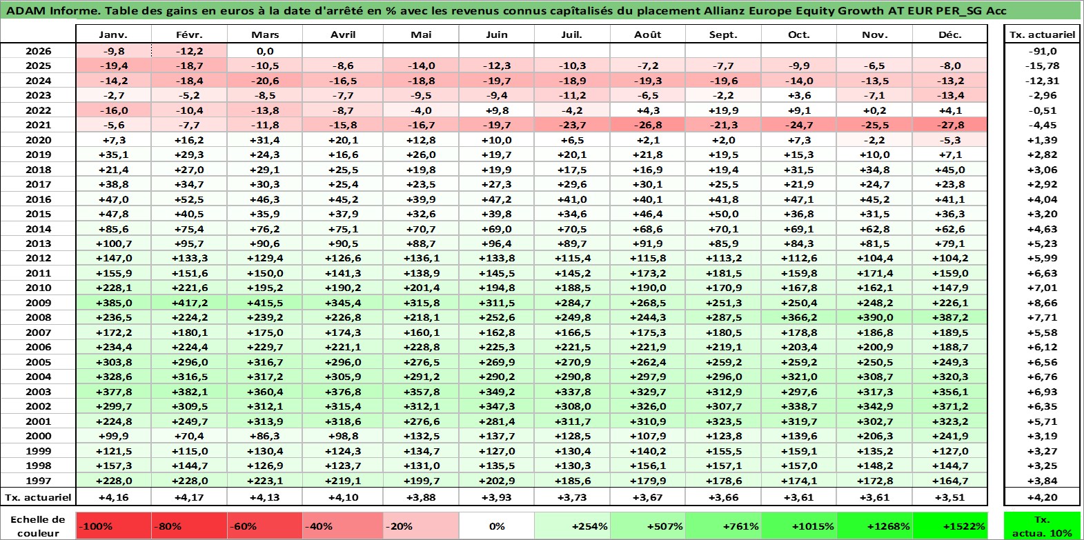
Task: Select the +3,6 cell in Oct. 2023
Action: (x=799, y=95)
